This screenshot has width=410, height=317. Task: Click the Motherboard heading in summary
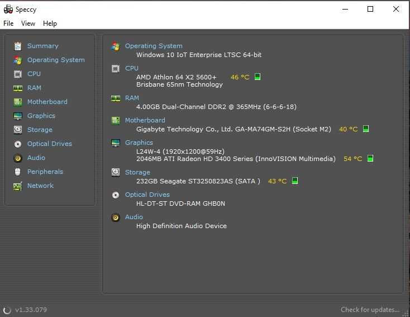tap(145, 120)
